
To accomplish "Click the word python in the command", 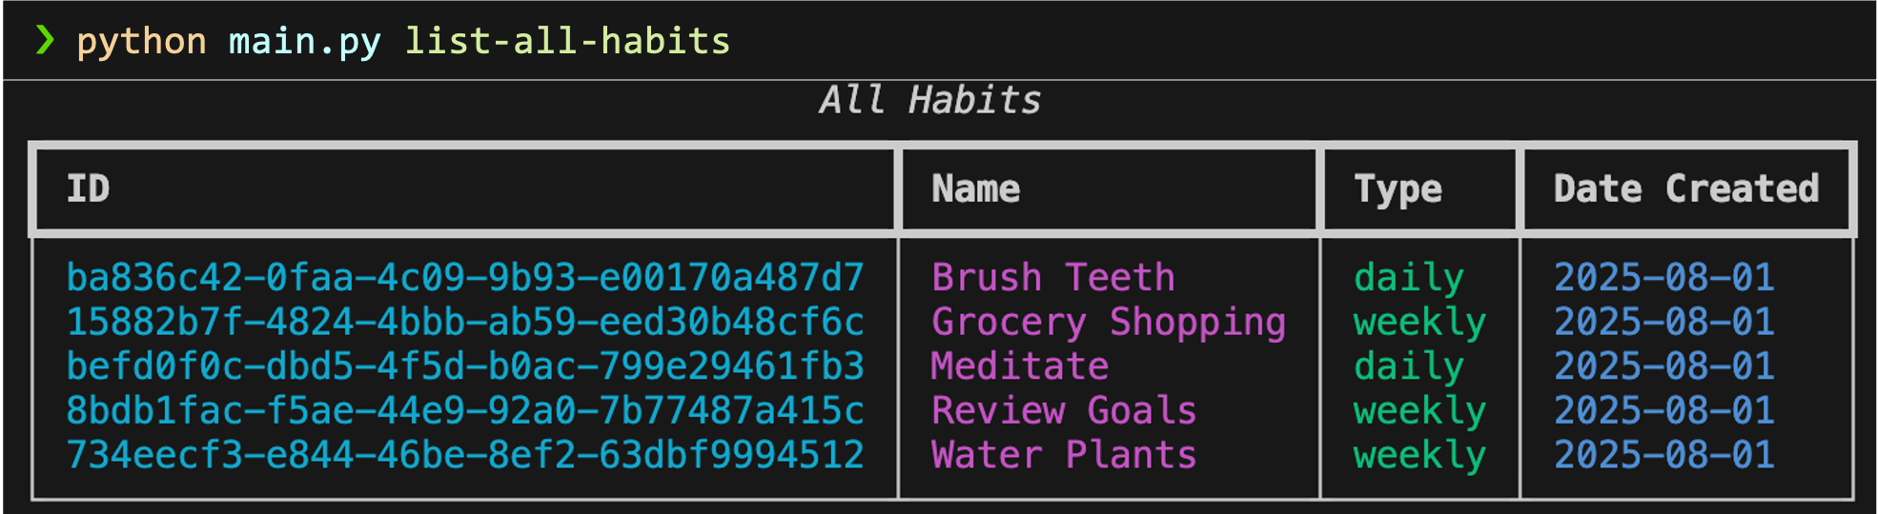I will [x=141, y=42].
